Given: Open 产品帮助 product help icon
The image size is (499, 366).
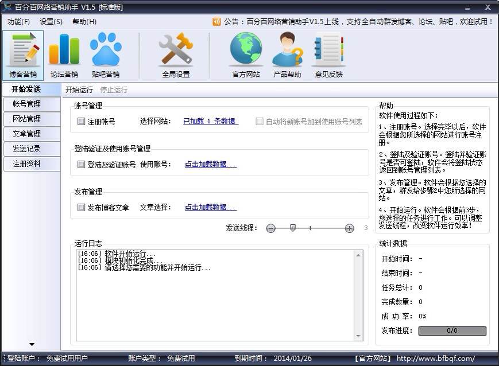Looking at the screenshot, I should [287, 55].
